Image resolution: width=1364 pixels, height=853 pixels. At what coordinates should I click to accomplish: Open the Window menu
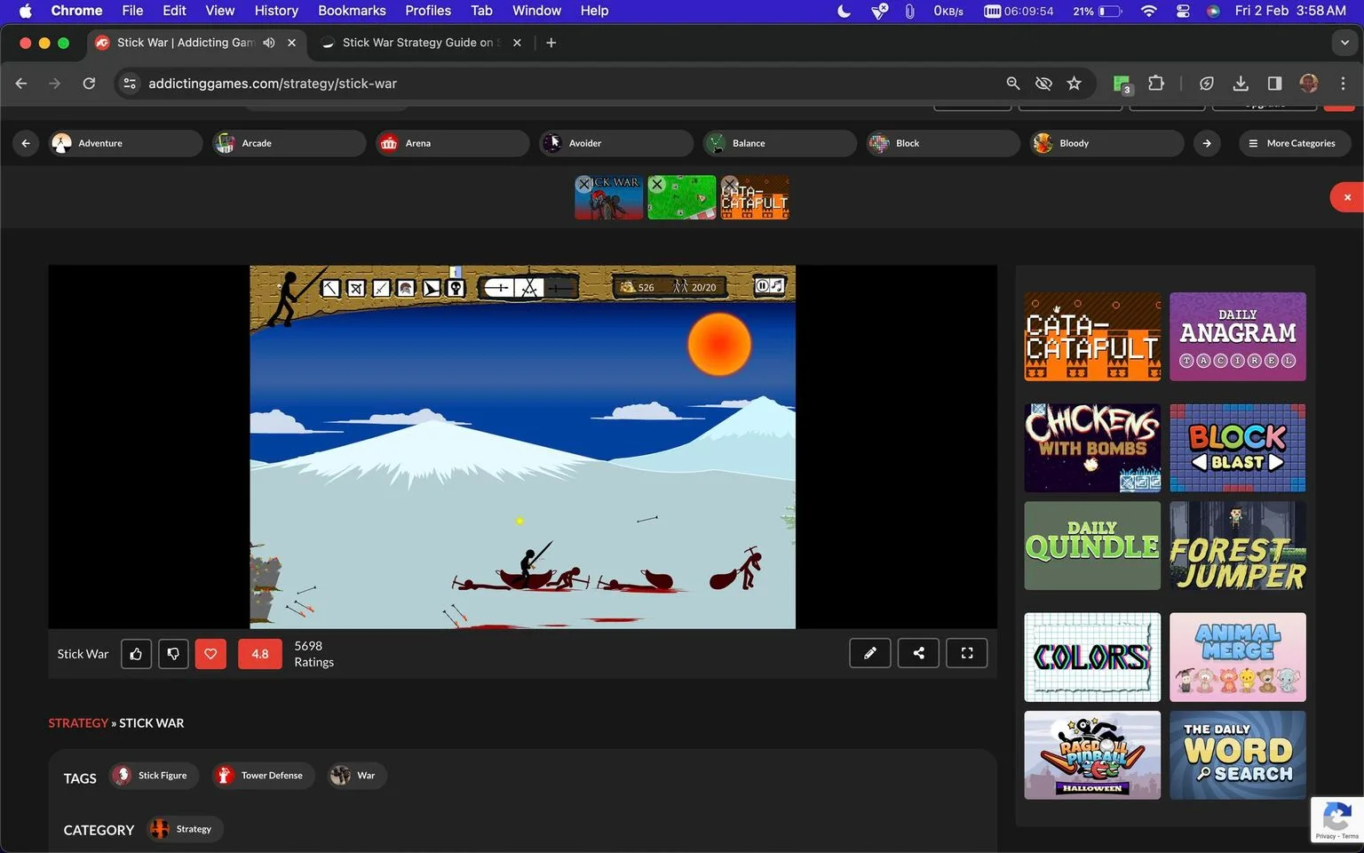[536, 11]
